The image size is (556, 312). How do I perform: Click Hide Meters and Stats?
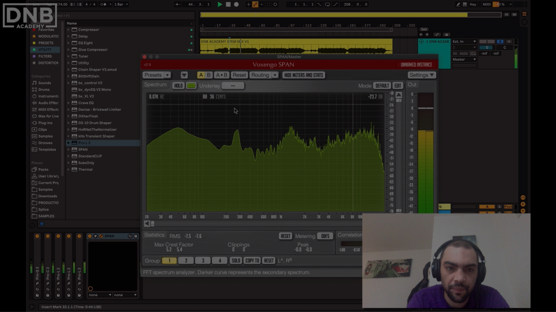coord(304,75)
